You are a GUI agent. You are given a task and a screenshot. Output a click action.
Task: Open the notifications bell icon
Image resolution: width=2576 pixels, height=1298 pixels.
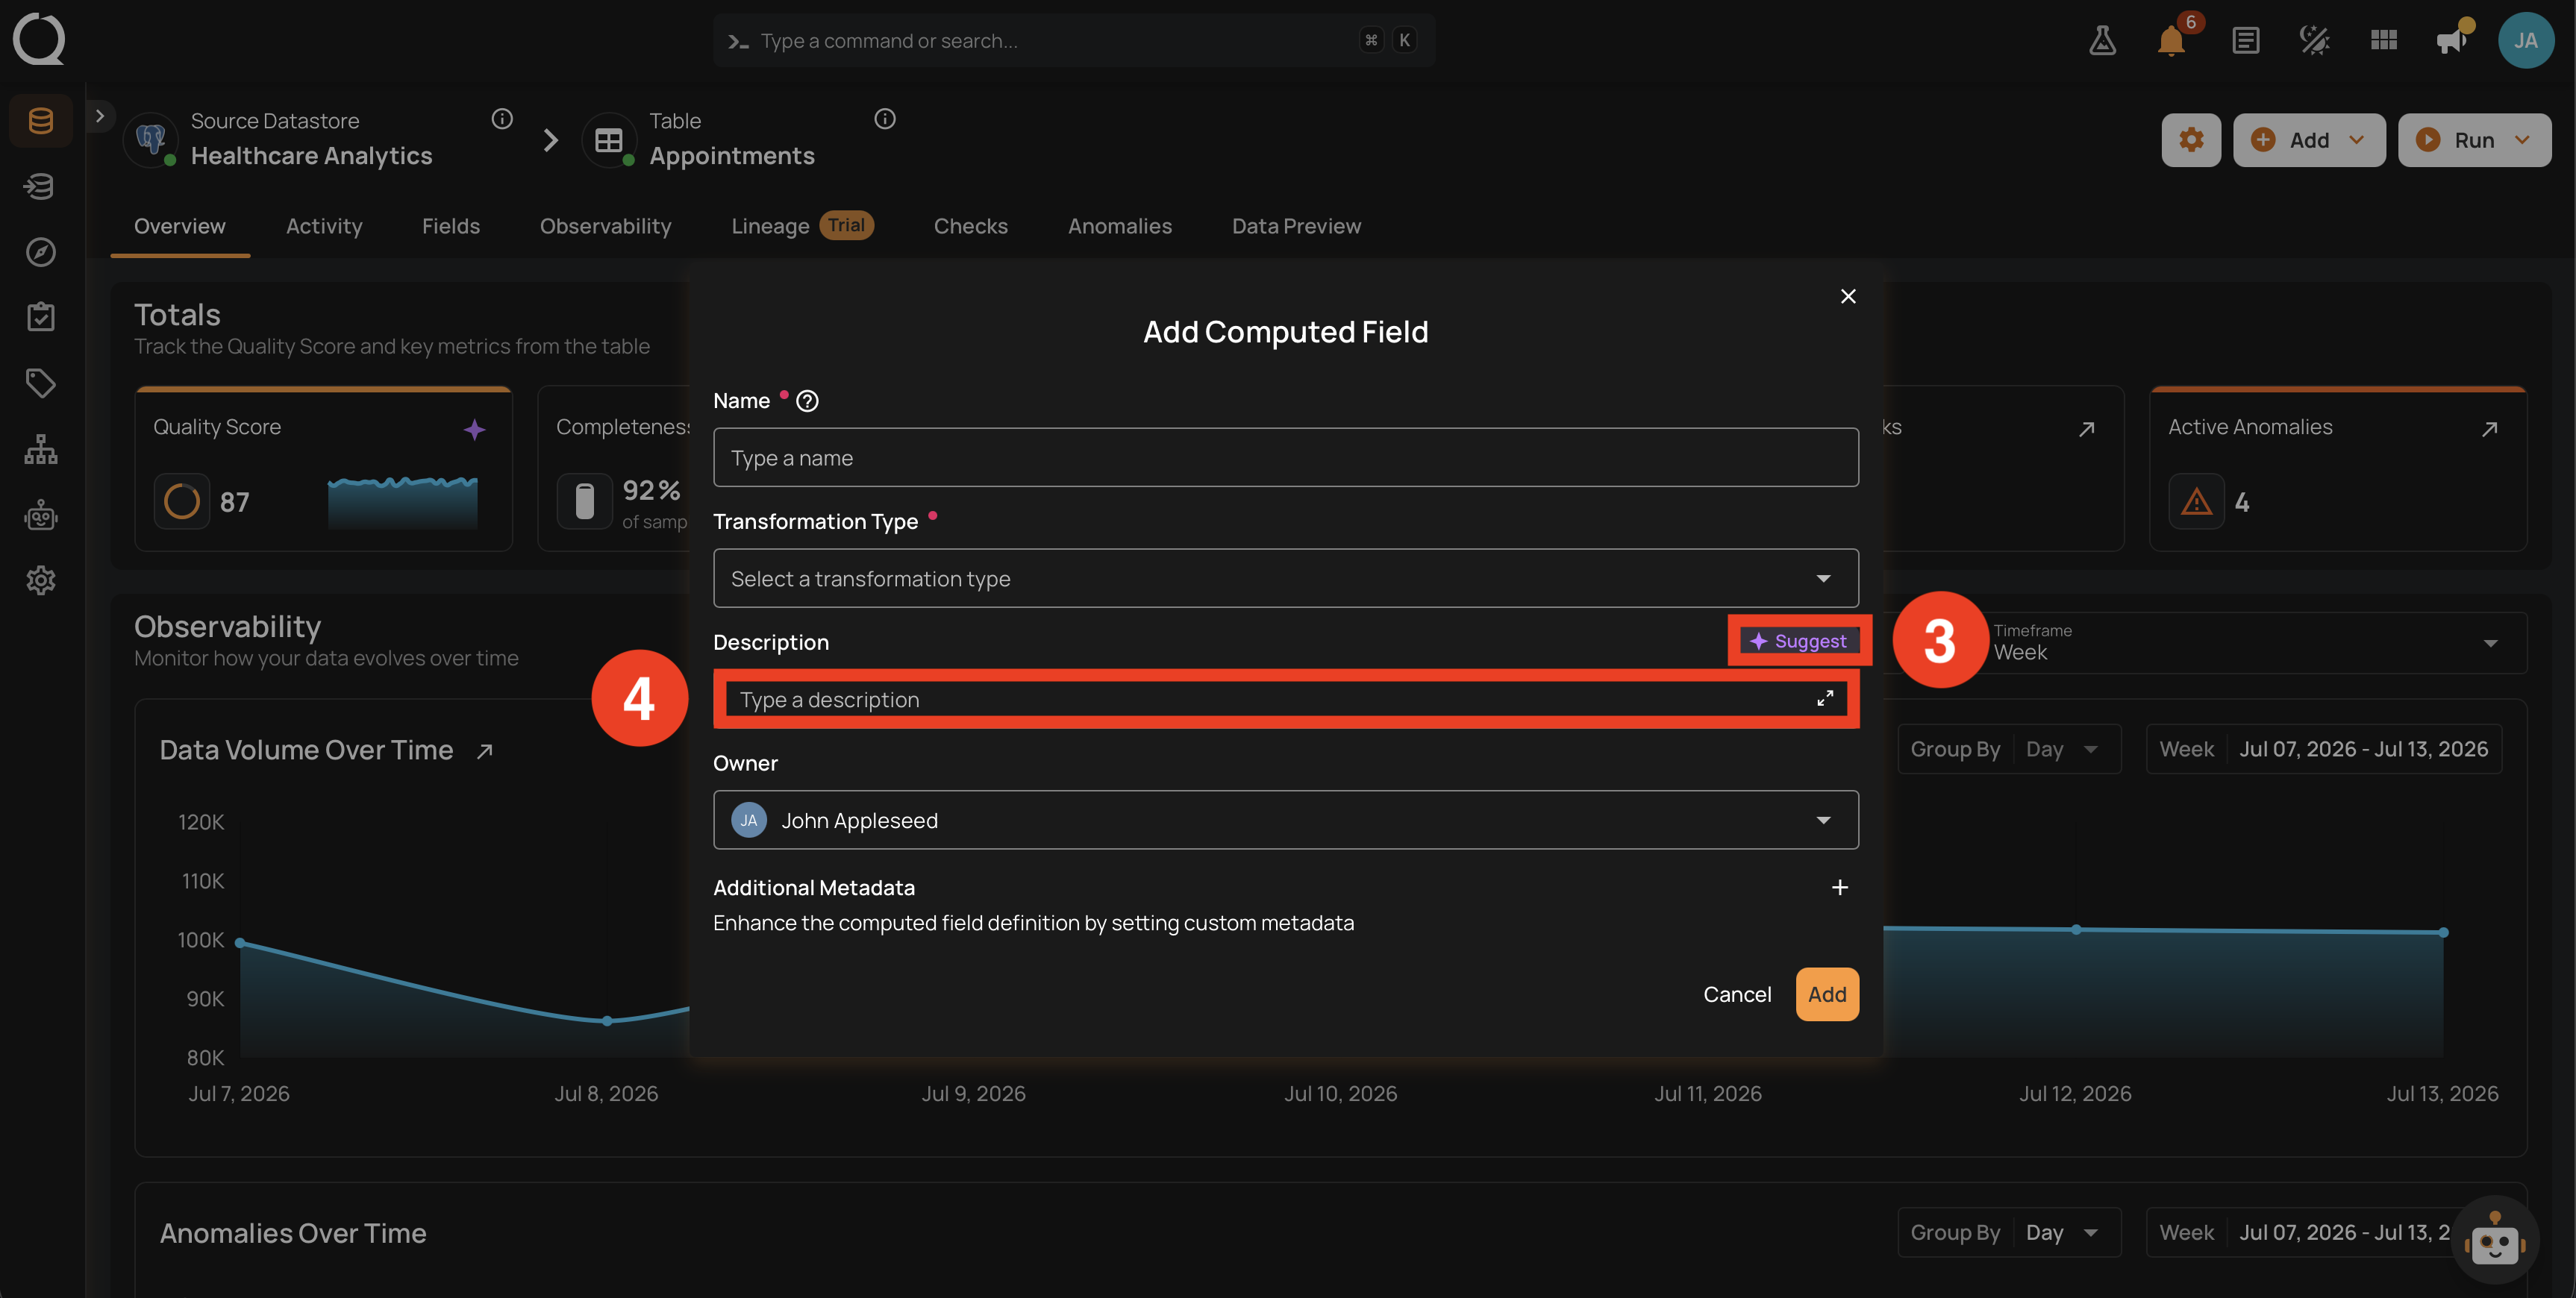(x=2171, y=41)
